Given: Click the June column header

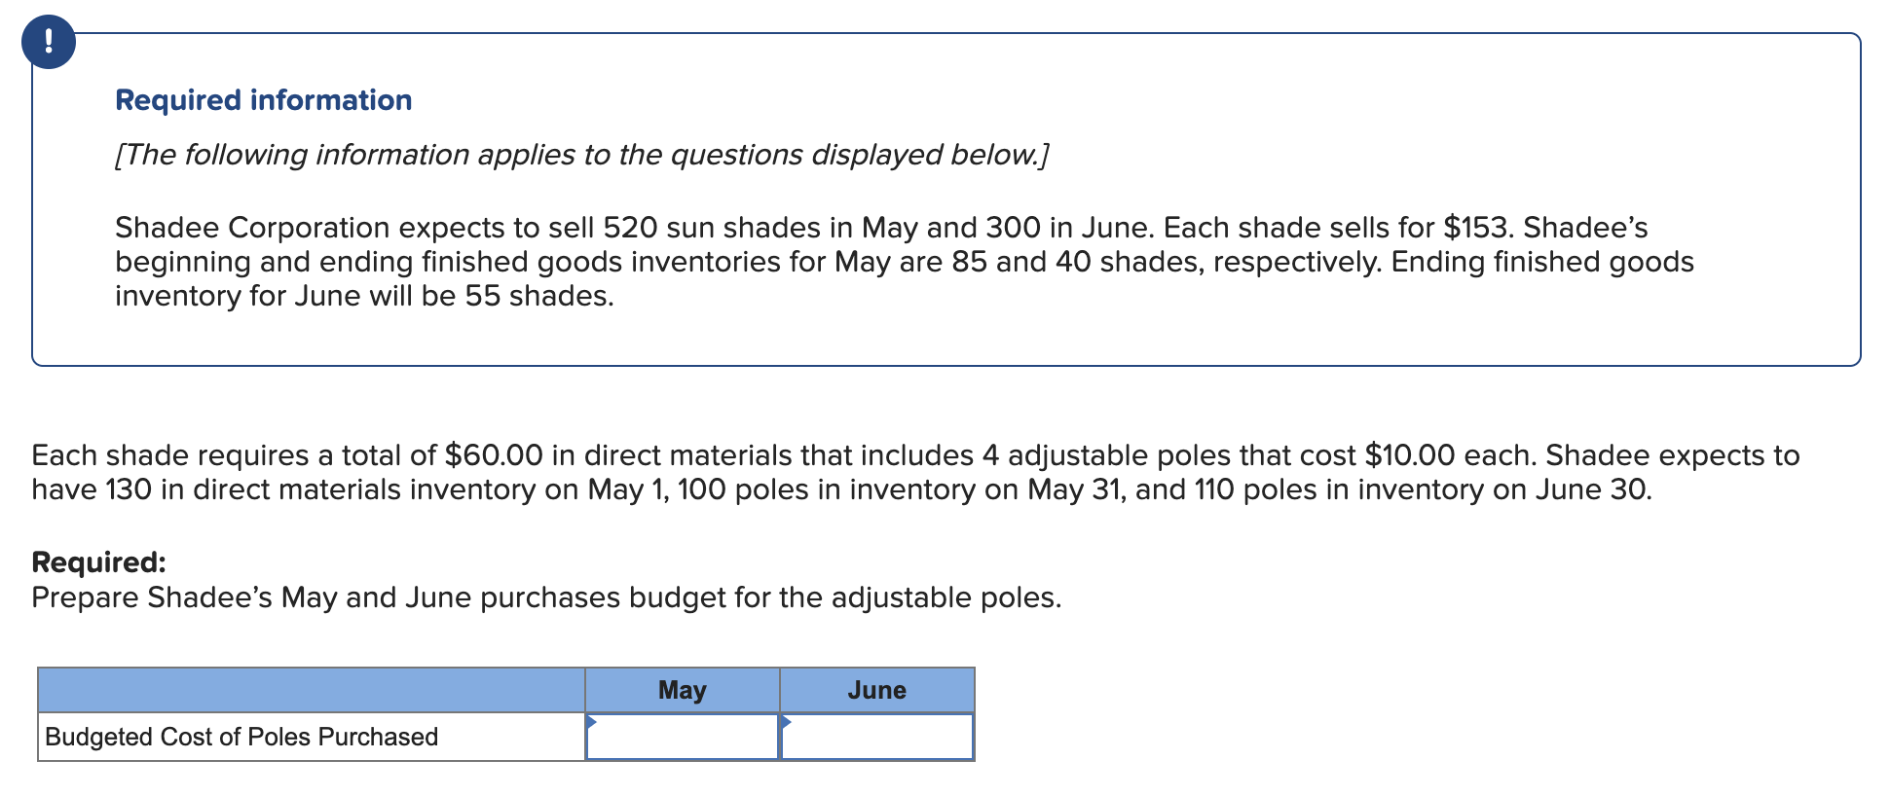Looking at the screenshot, I should coord(876,691).
